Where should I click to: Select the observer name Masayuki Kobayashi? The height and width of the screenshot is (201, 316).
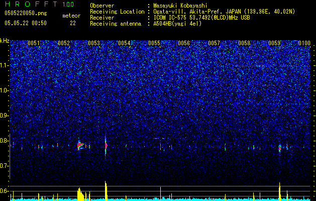(180, 6)
